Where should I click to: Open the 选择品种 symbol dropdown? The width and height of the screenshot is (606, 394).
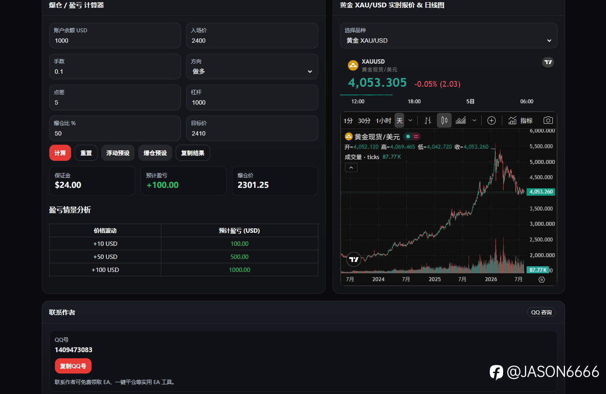point(449,36)
